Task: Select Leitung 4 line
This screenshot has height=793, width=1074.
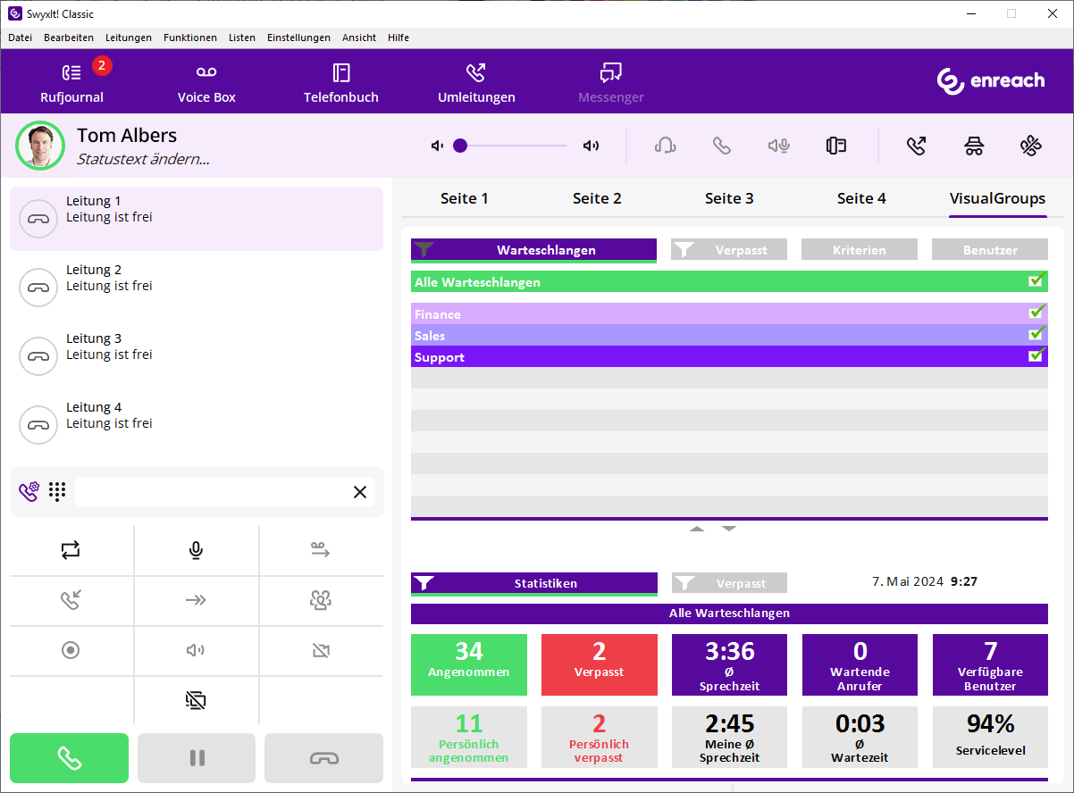Action: point(197,425)
